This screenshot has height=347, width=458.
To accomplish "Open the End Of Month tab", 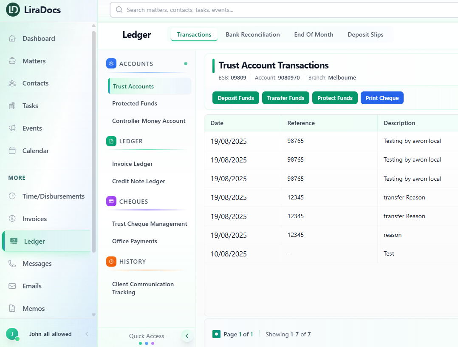I will pyautogui.click(x=314, y=35).
